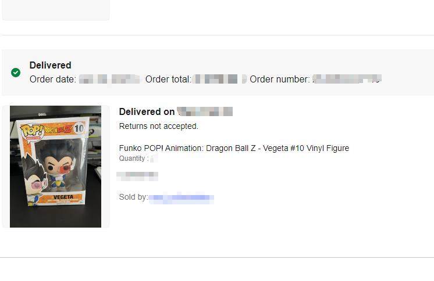
Task: Click the gray card at top left
Action: [56, 10]
